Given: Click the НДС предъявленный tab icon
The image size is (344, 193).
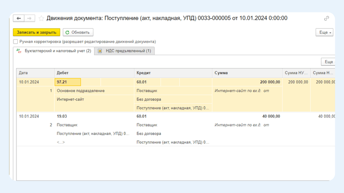Looking at the screenshot, I should (100, 51).
